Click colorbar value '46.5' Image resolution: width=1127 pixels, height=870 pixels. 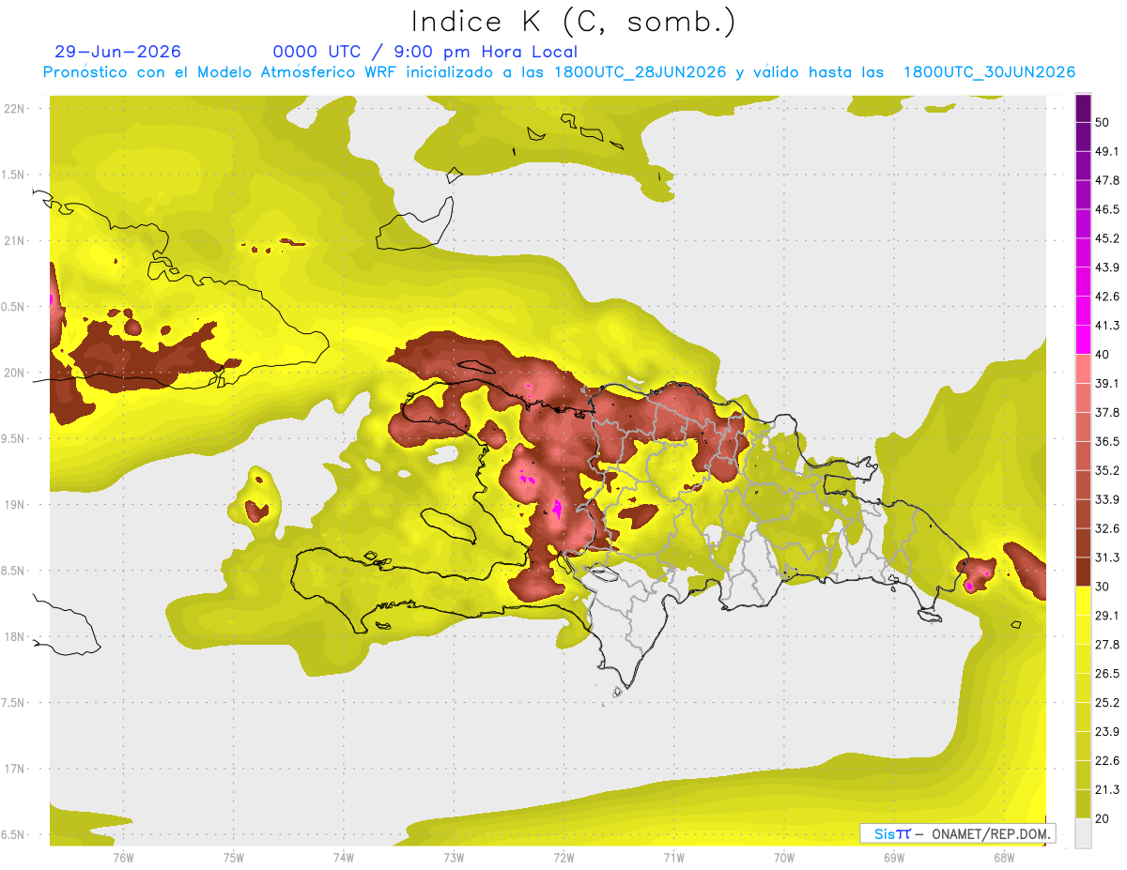click(1108, 209)
